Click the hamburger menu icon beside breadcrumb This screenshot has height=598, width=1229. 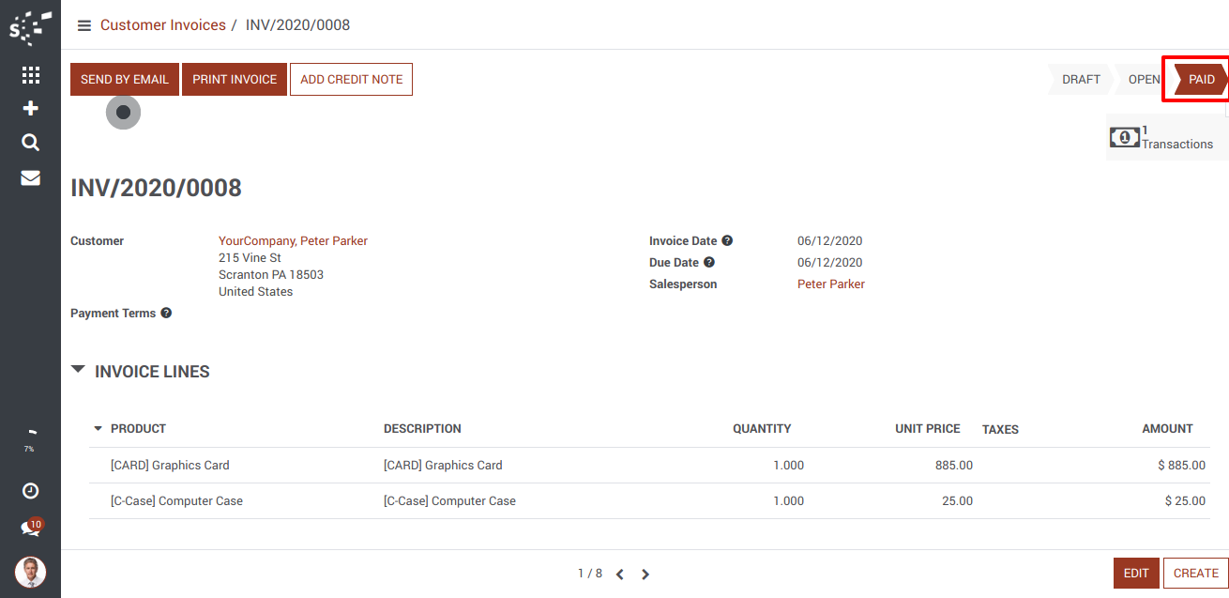click(84, 25)
